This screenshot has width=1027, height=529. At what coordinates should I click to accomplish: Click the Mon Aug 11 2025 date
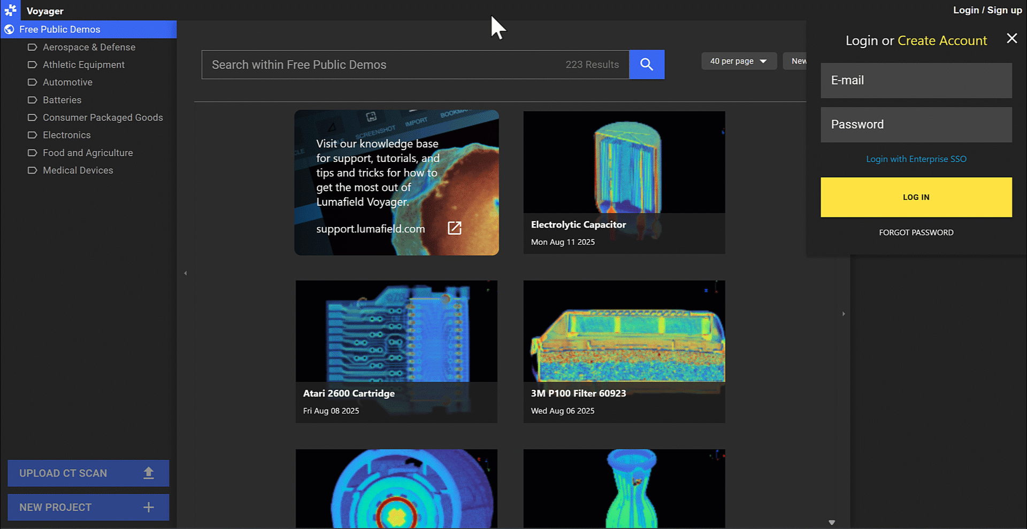563,242
